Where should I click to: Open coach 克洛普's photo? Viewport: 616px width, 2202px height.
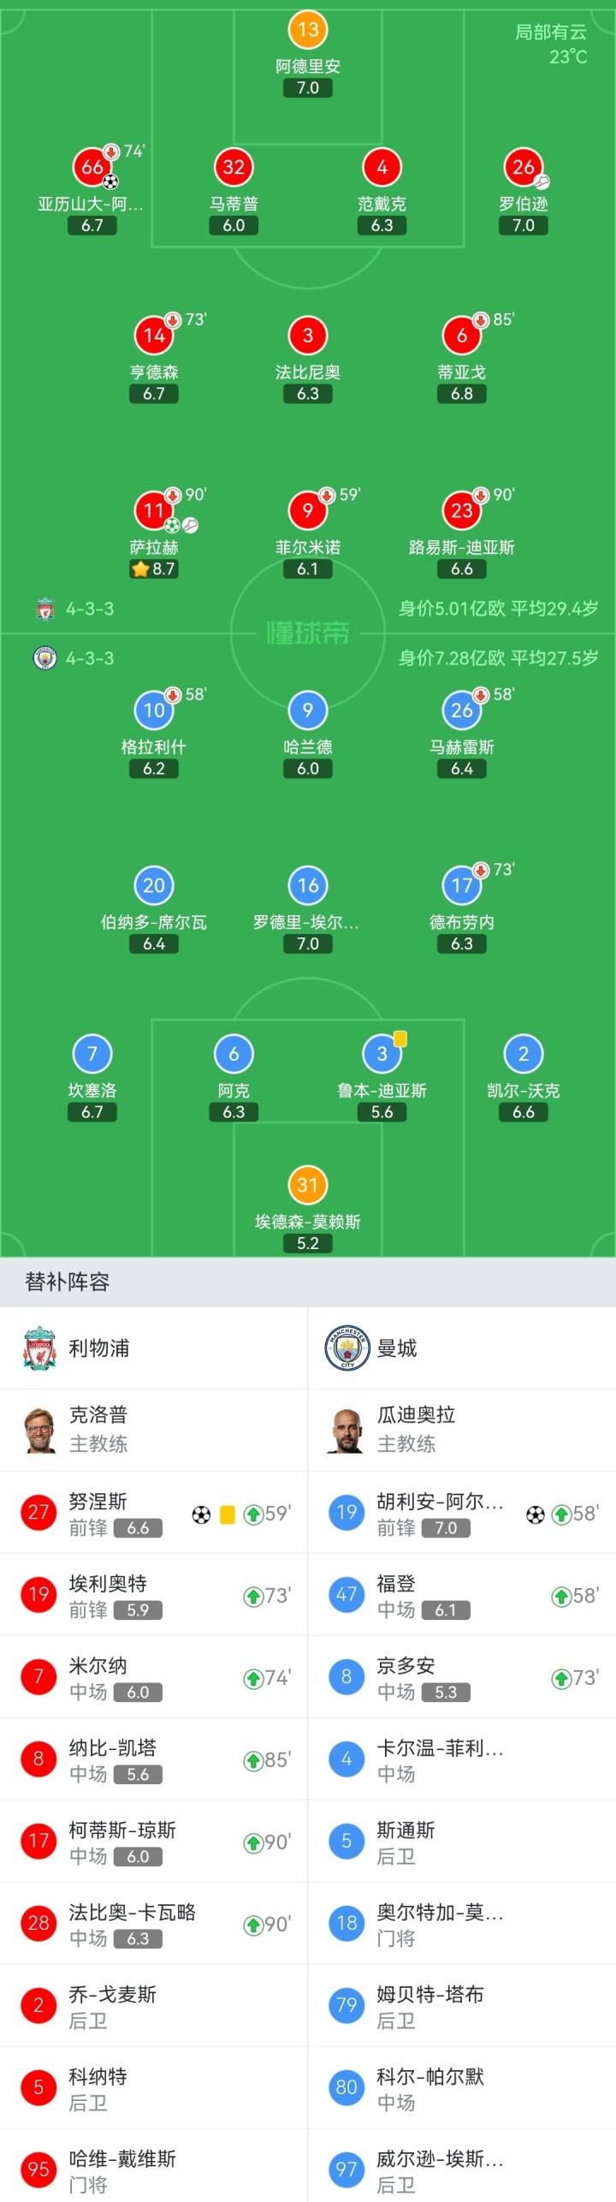click(39, 1430)
